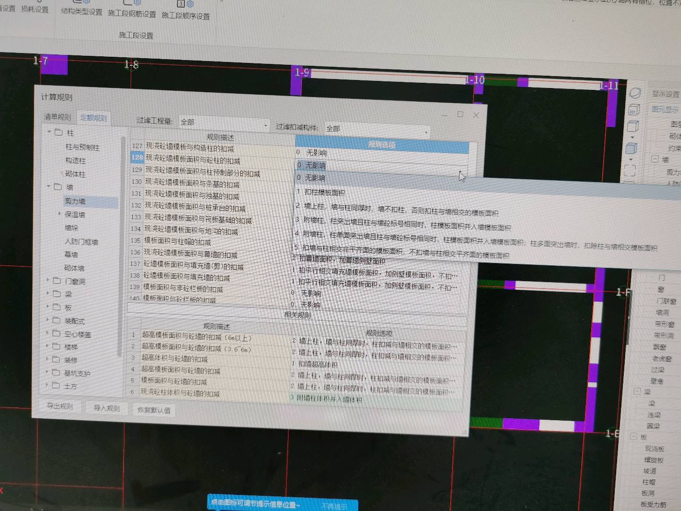Click the 恢复默认值 button
Image resolution: width=681 pixels, height=511 pixels.
coord(154,410)
